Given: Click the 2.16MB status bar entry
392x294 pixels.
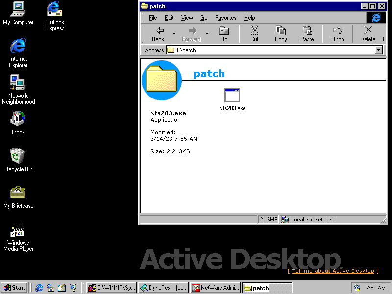Looking at the screenshot, I should tap(268, 220).
